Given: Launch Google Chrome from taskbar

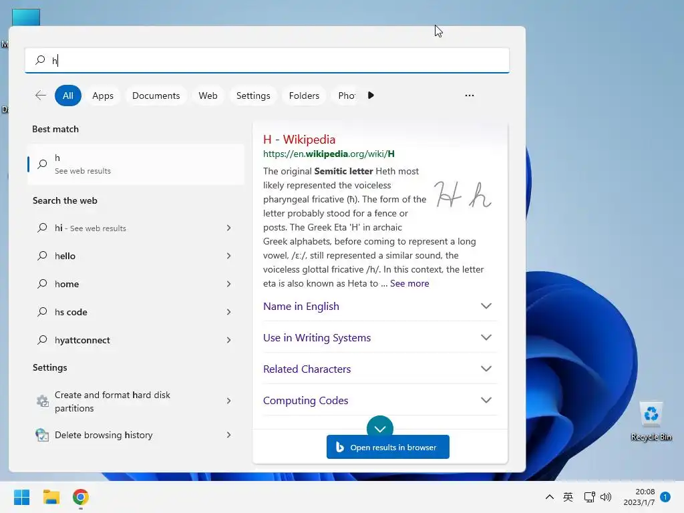Looking at the screenshot, I should point(81,497).
